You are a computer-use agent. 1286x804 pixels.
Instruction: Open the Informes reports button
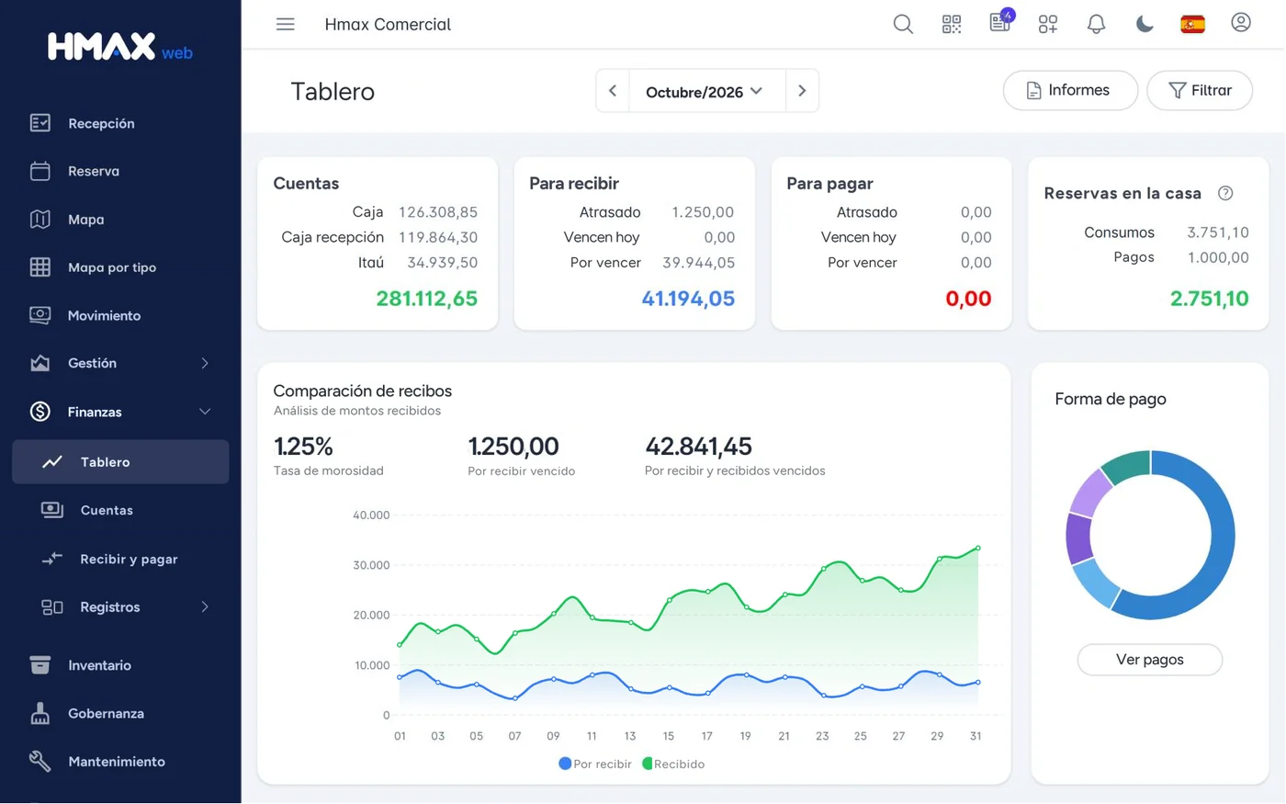1070,90
